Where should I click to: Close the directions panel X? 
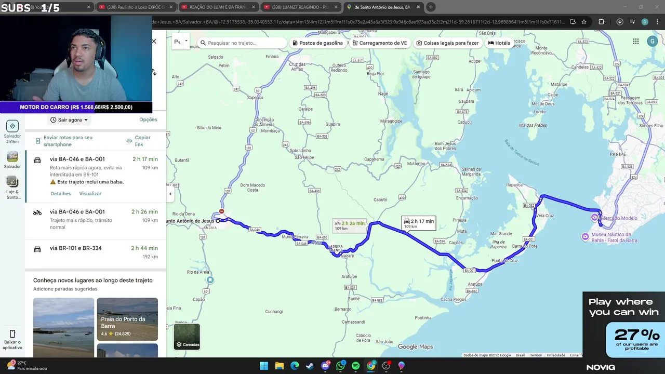[x=154, y=41]
